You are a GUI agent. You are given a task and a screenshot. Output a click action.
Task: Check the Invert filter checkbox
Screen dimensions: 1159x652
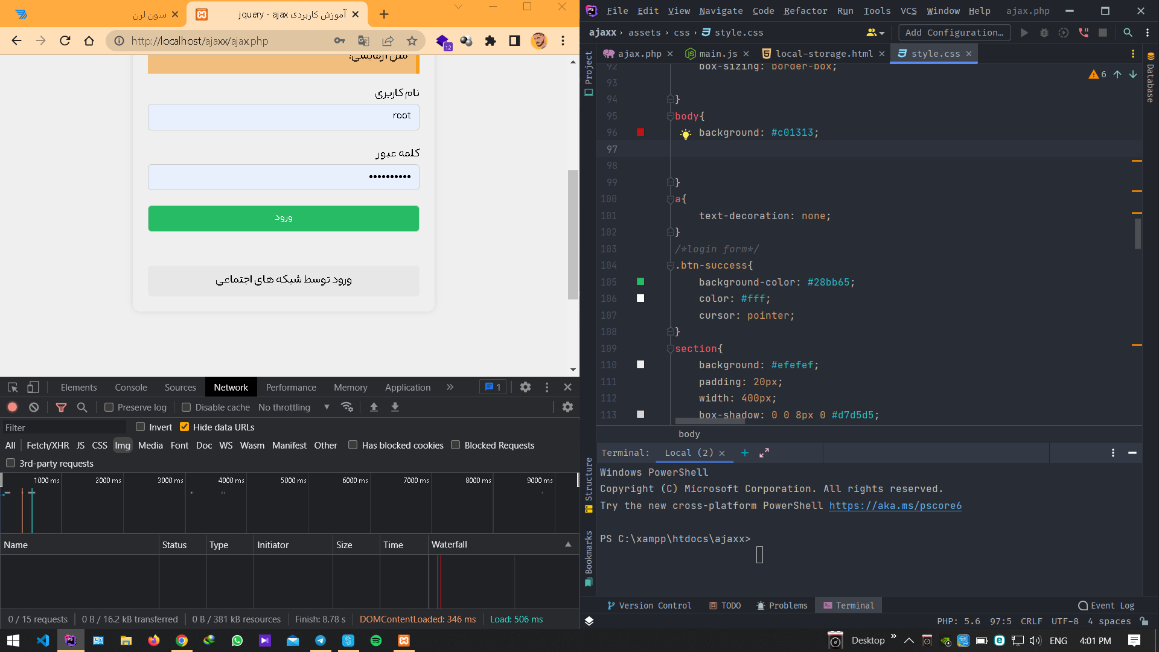[x=141, y=427]
